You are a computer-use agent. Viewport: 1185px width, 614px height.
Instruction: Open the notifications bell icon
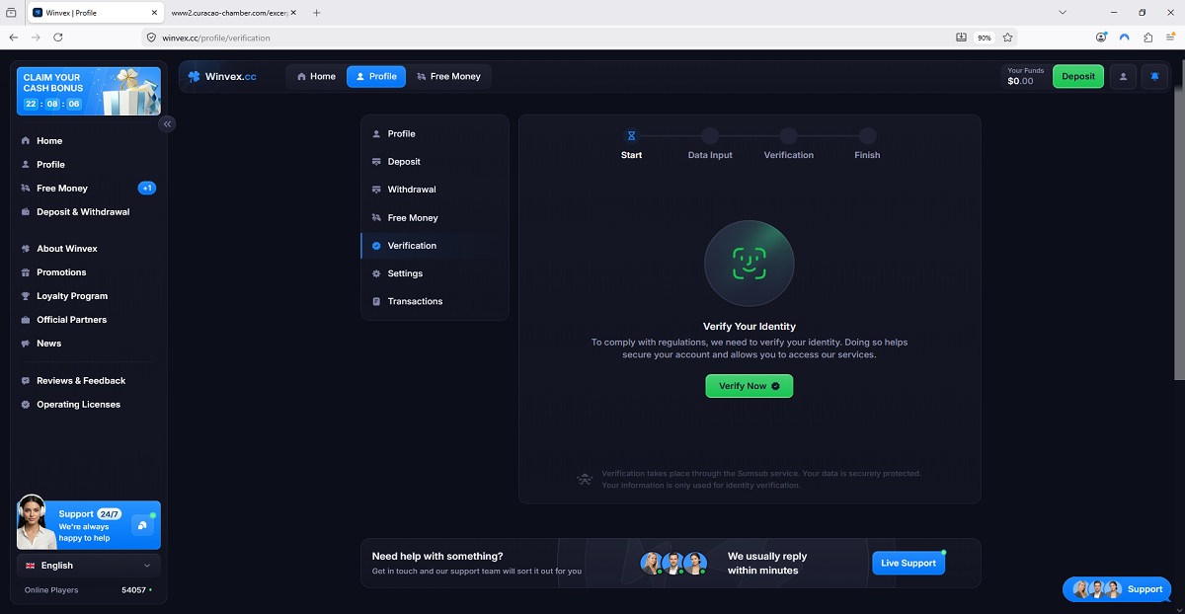(x=1154, y=76)
